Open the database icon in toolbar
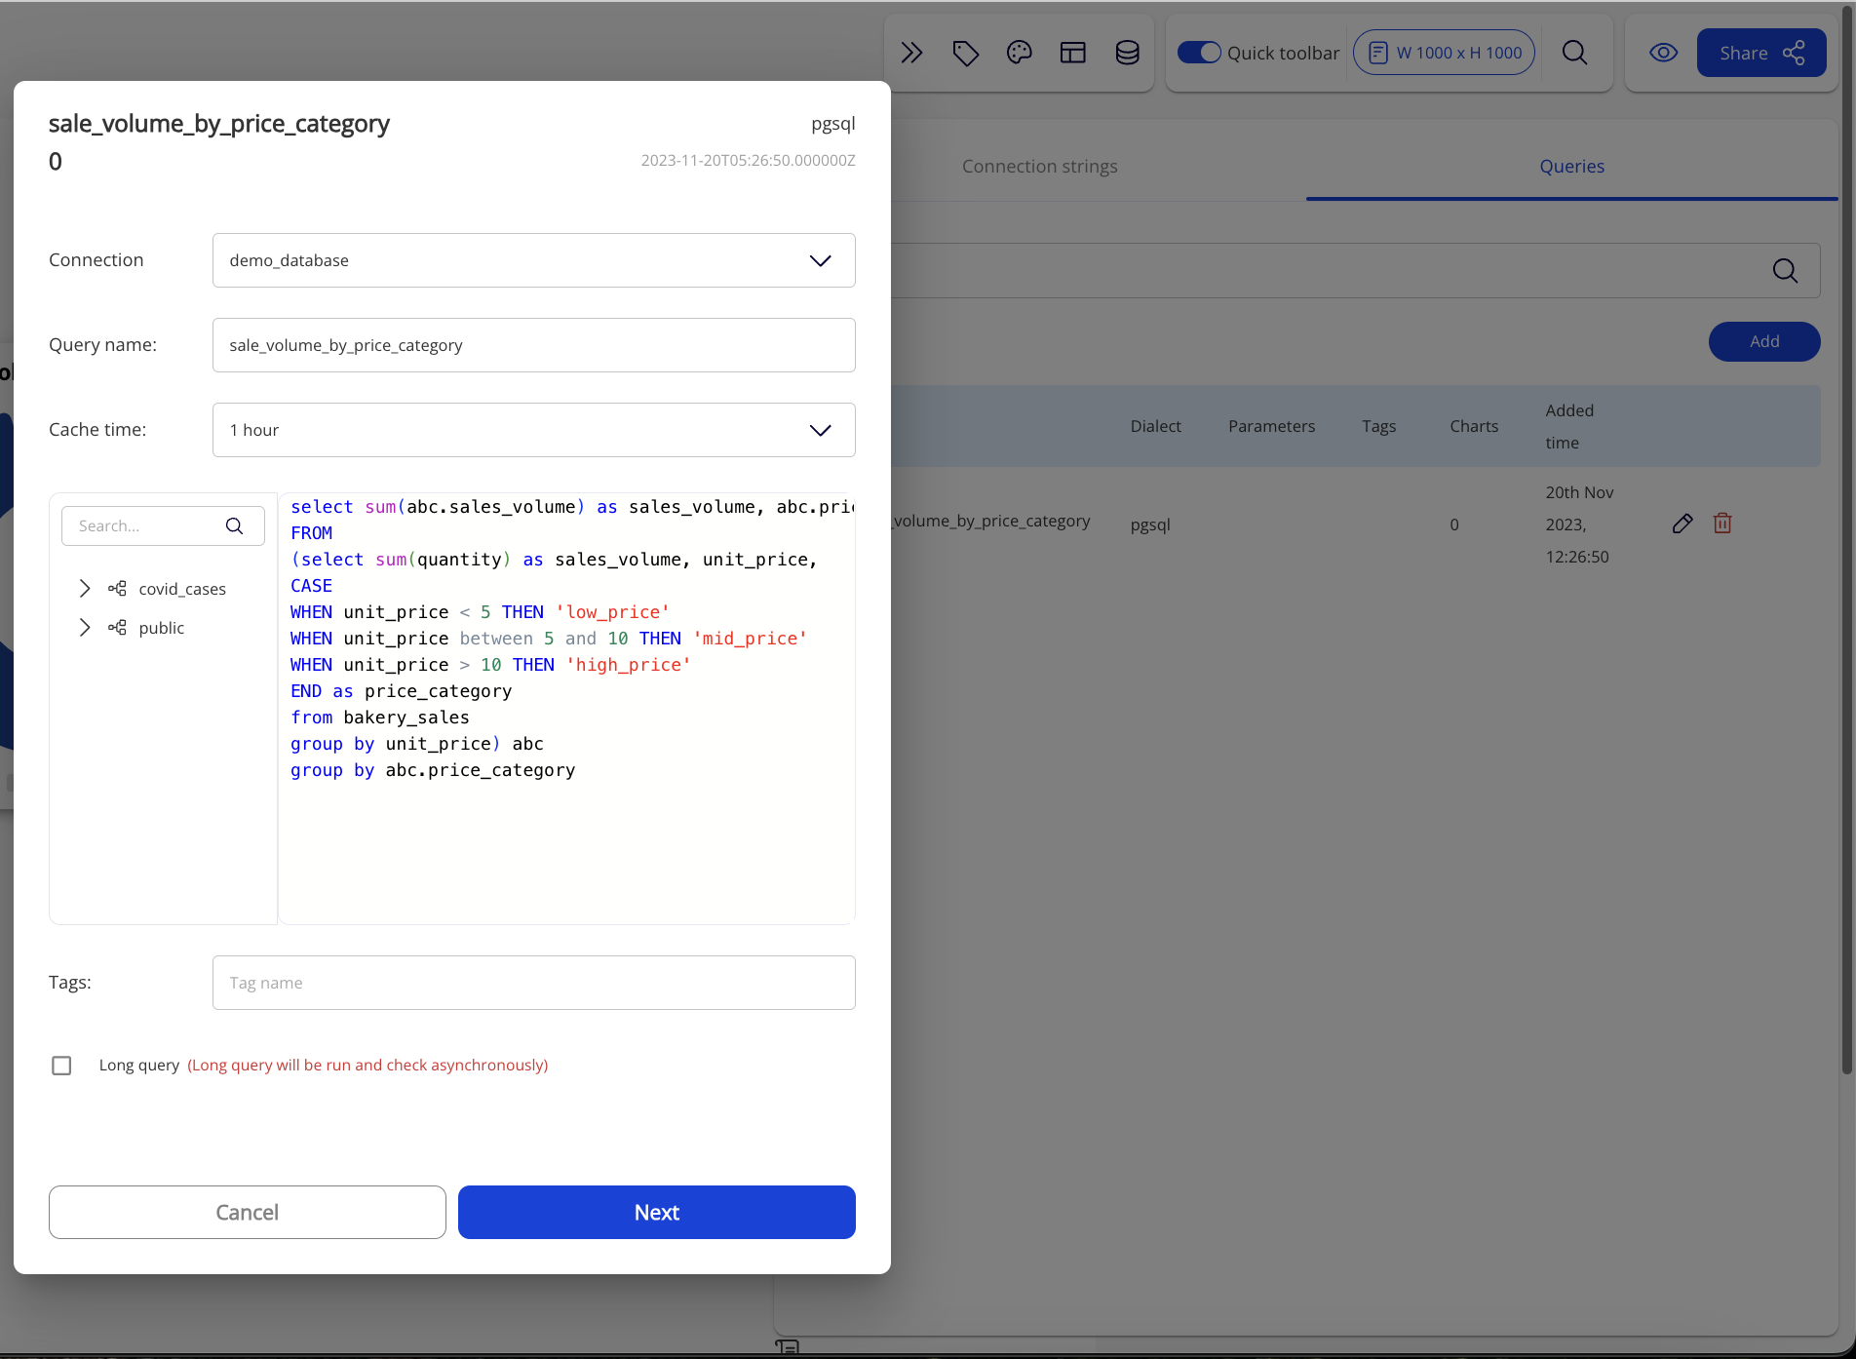The image size is (1856, 1359). point(1127,53)
